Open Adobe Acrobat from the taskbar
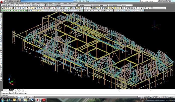This screenshot has height=102, width=175. 43,100
